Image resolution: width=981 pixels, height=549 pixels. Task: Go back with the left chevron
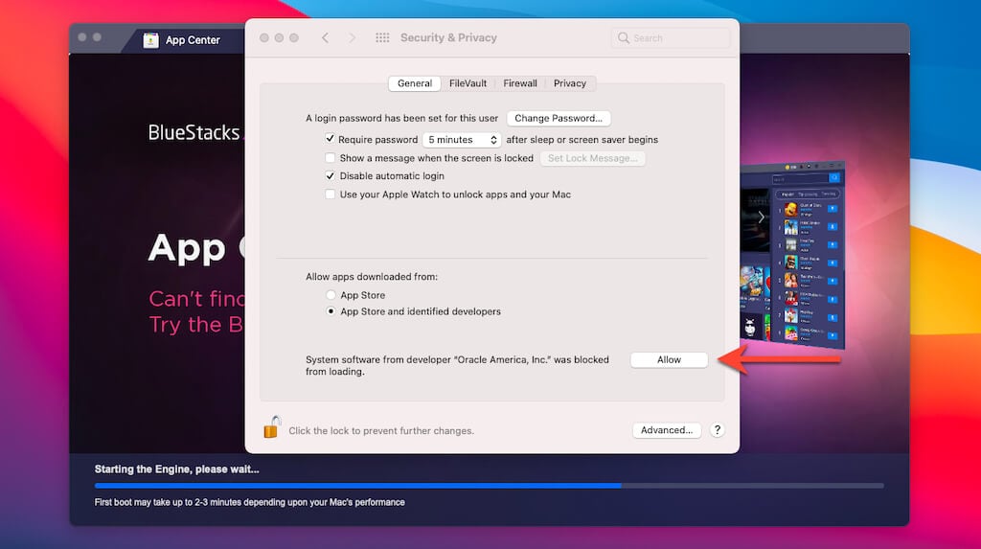point(326,38)
